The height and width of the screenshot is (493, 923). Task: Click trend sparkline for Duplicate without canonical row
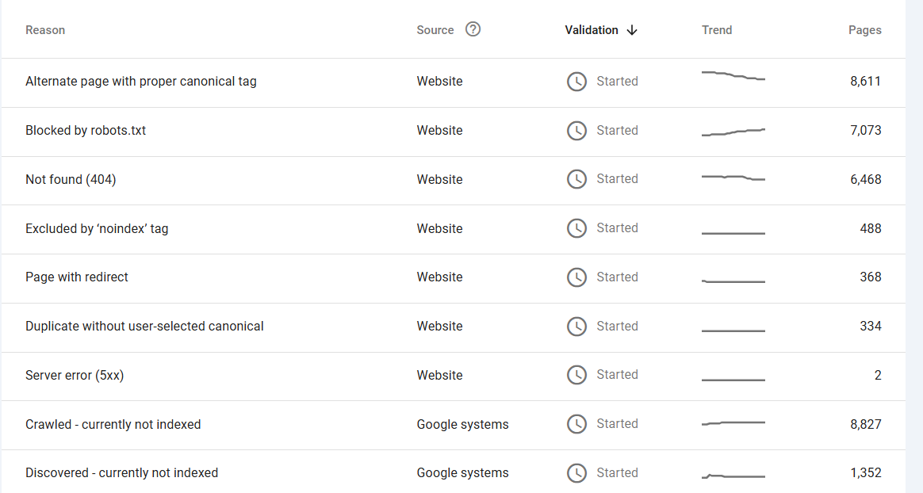pyautogui.click(x=733, y=331)
